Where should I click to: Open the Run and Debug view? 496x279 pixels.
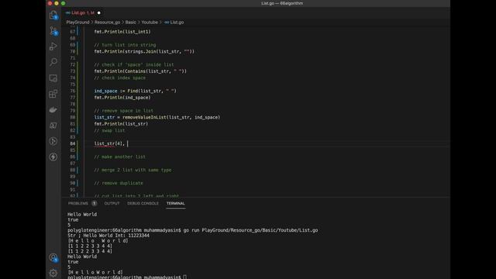[53, 46]
